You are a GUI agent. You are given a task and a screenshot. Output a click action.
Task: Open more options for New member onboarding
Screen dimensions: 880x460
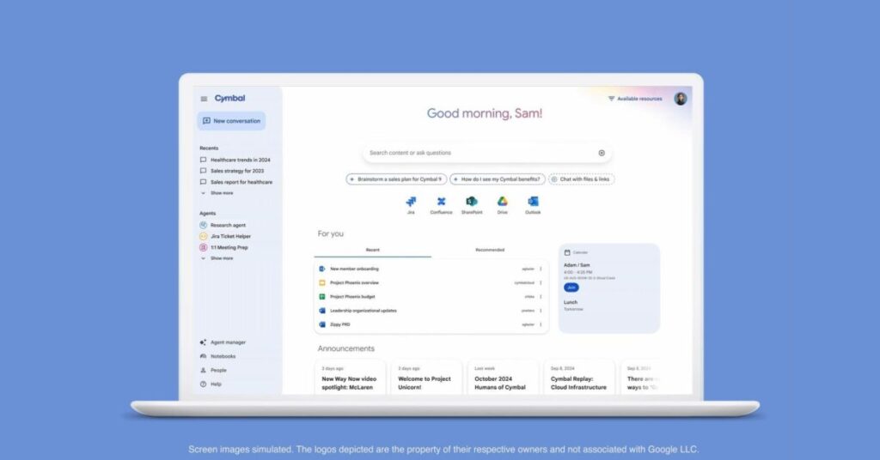tap(541, 269)
